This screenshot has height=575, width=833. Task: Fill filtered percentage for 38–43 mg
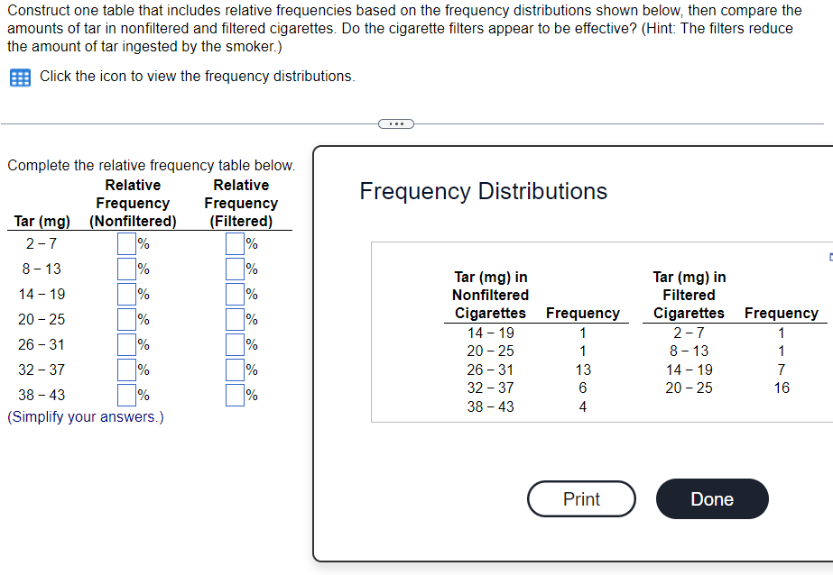click(235, 395)
